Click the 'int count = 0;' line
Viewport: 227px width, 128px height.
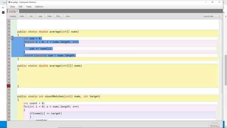pyautogui.click(x=34, y=103)
